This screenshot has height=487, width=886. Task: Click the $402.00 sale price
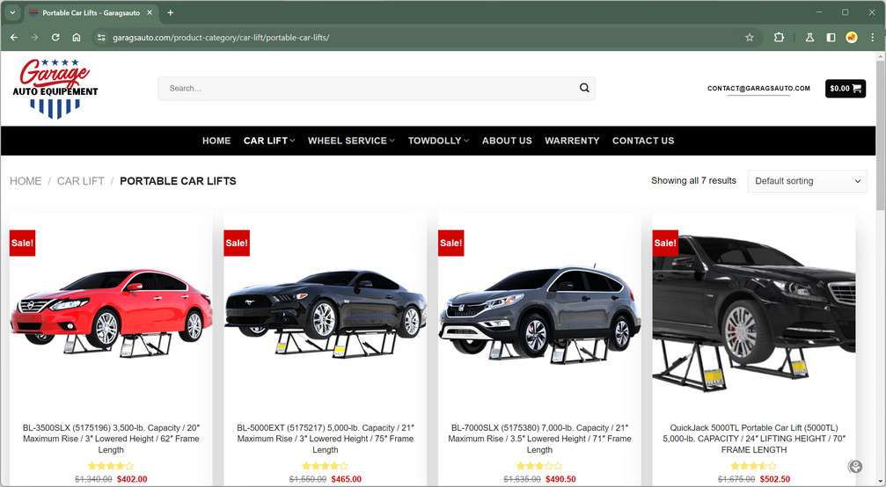132,479
